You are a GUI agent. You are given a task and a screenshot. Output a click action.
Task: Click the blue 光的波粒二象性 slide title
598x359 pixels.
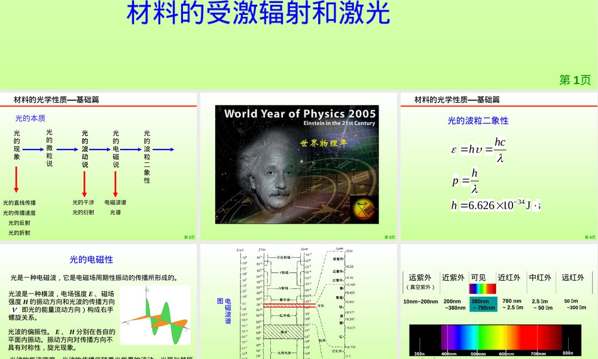click(x=478, y=121)
